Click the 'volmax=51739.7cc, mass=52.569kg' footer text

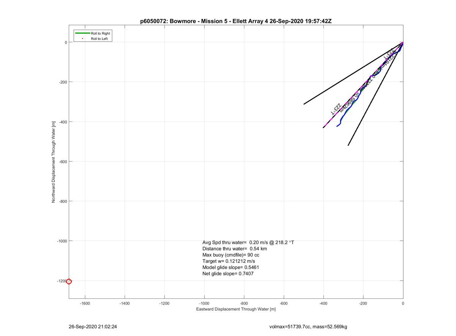308,327
